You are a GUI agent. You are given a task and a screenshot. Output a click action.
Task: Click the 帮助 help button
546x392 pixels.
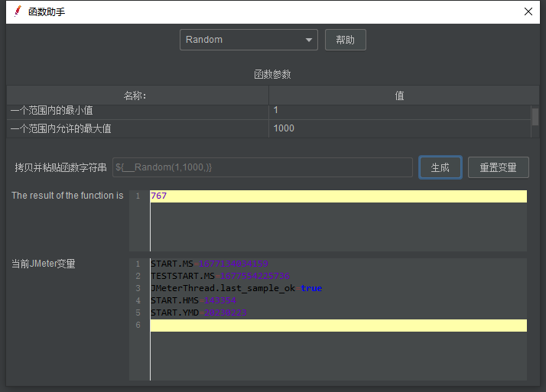pos(345,40)
